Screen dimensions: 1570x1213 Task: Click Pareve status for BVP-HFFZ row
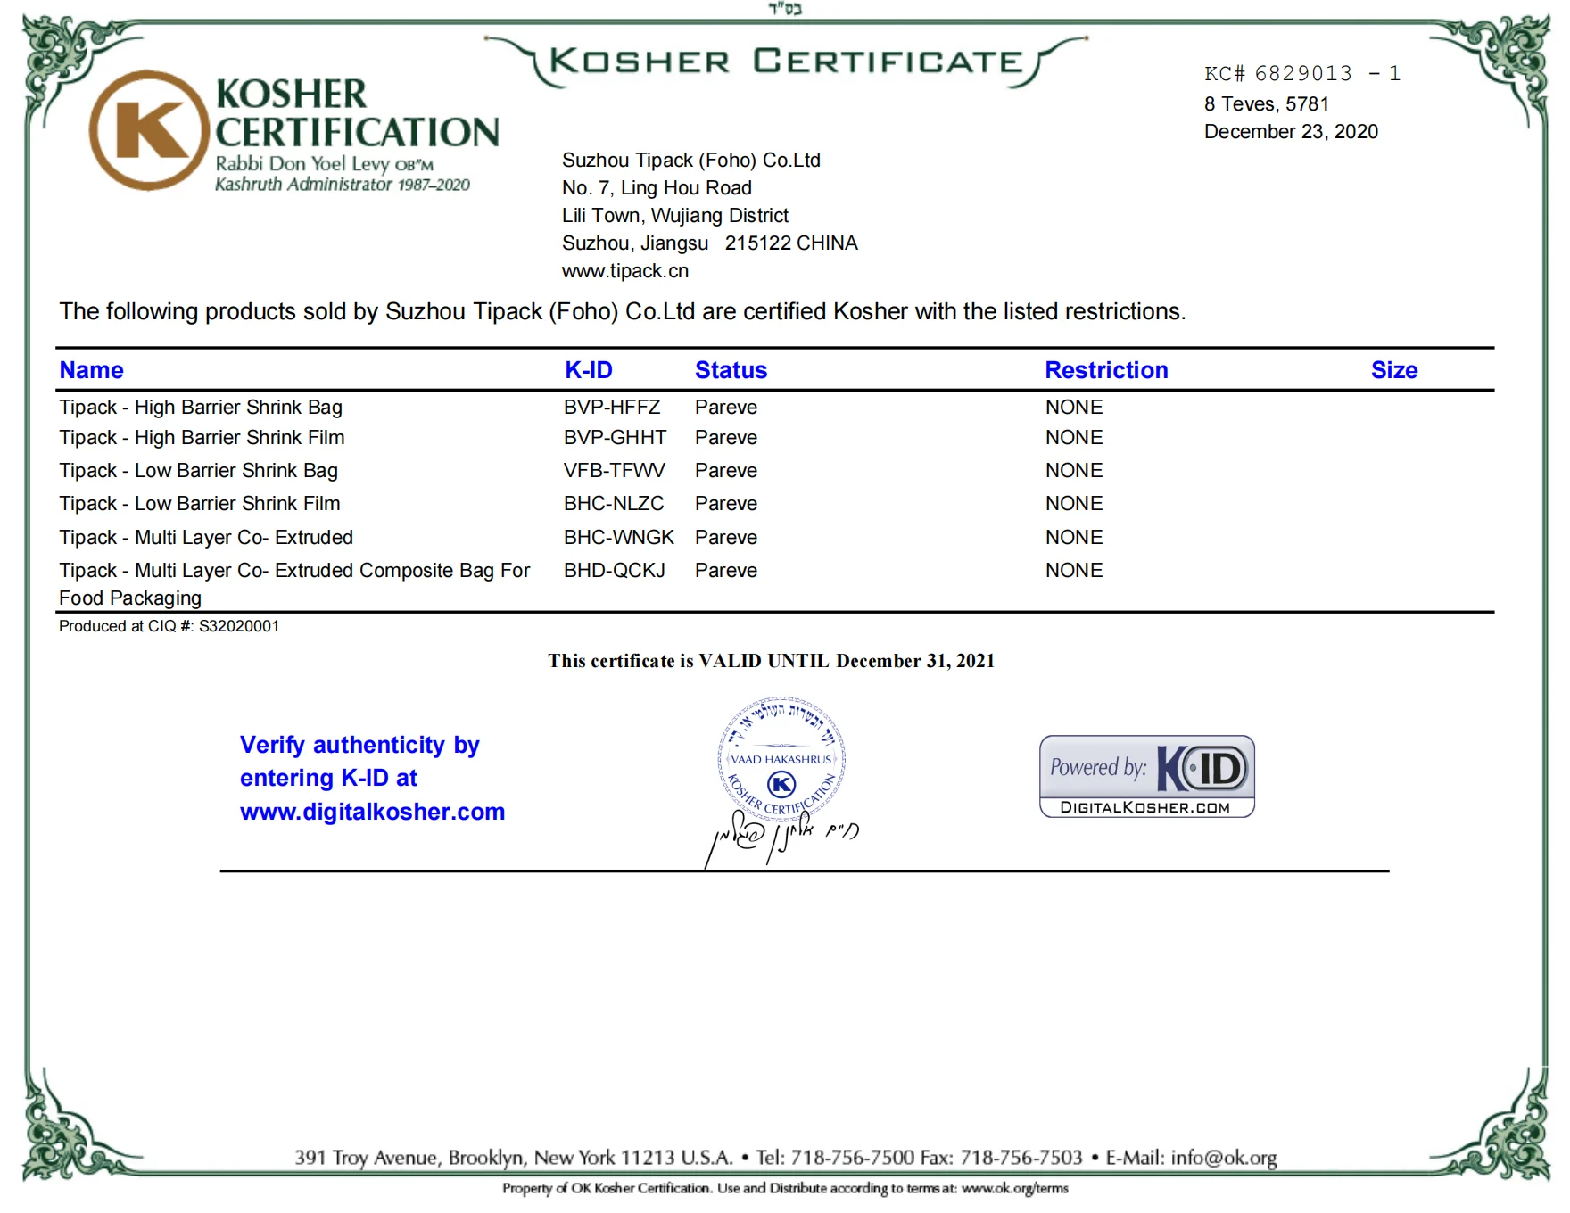[x=726, y=408]
